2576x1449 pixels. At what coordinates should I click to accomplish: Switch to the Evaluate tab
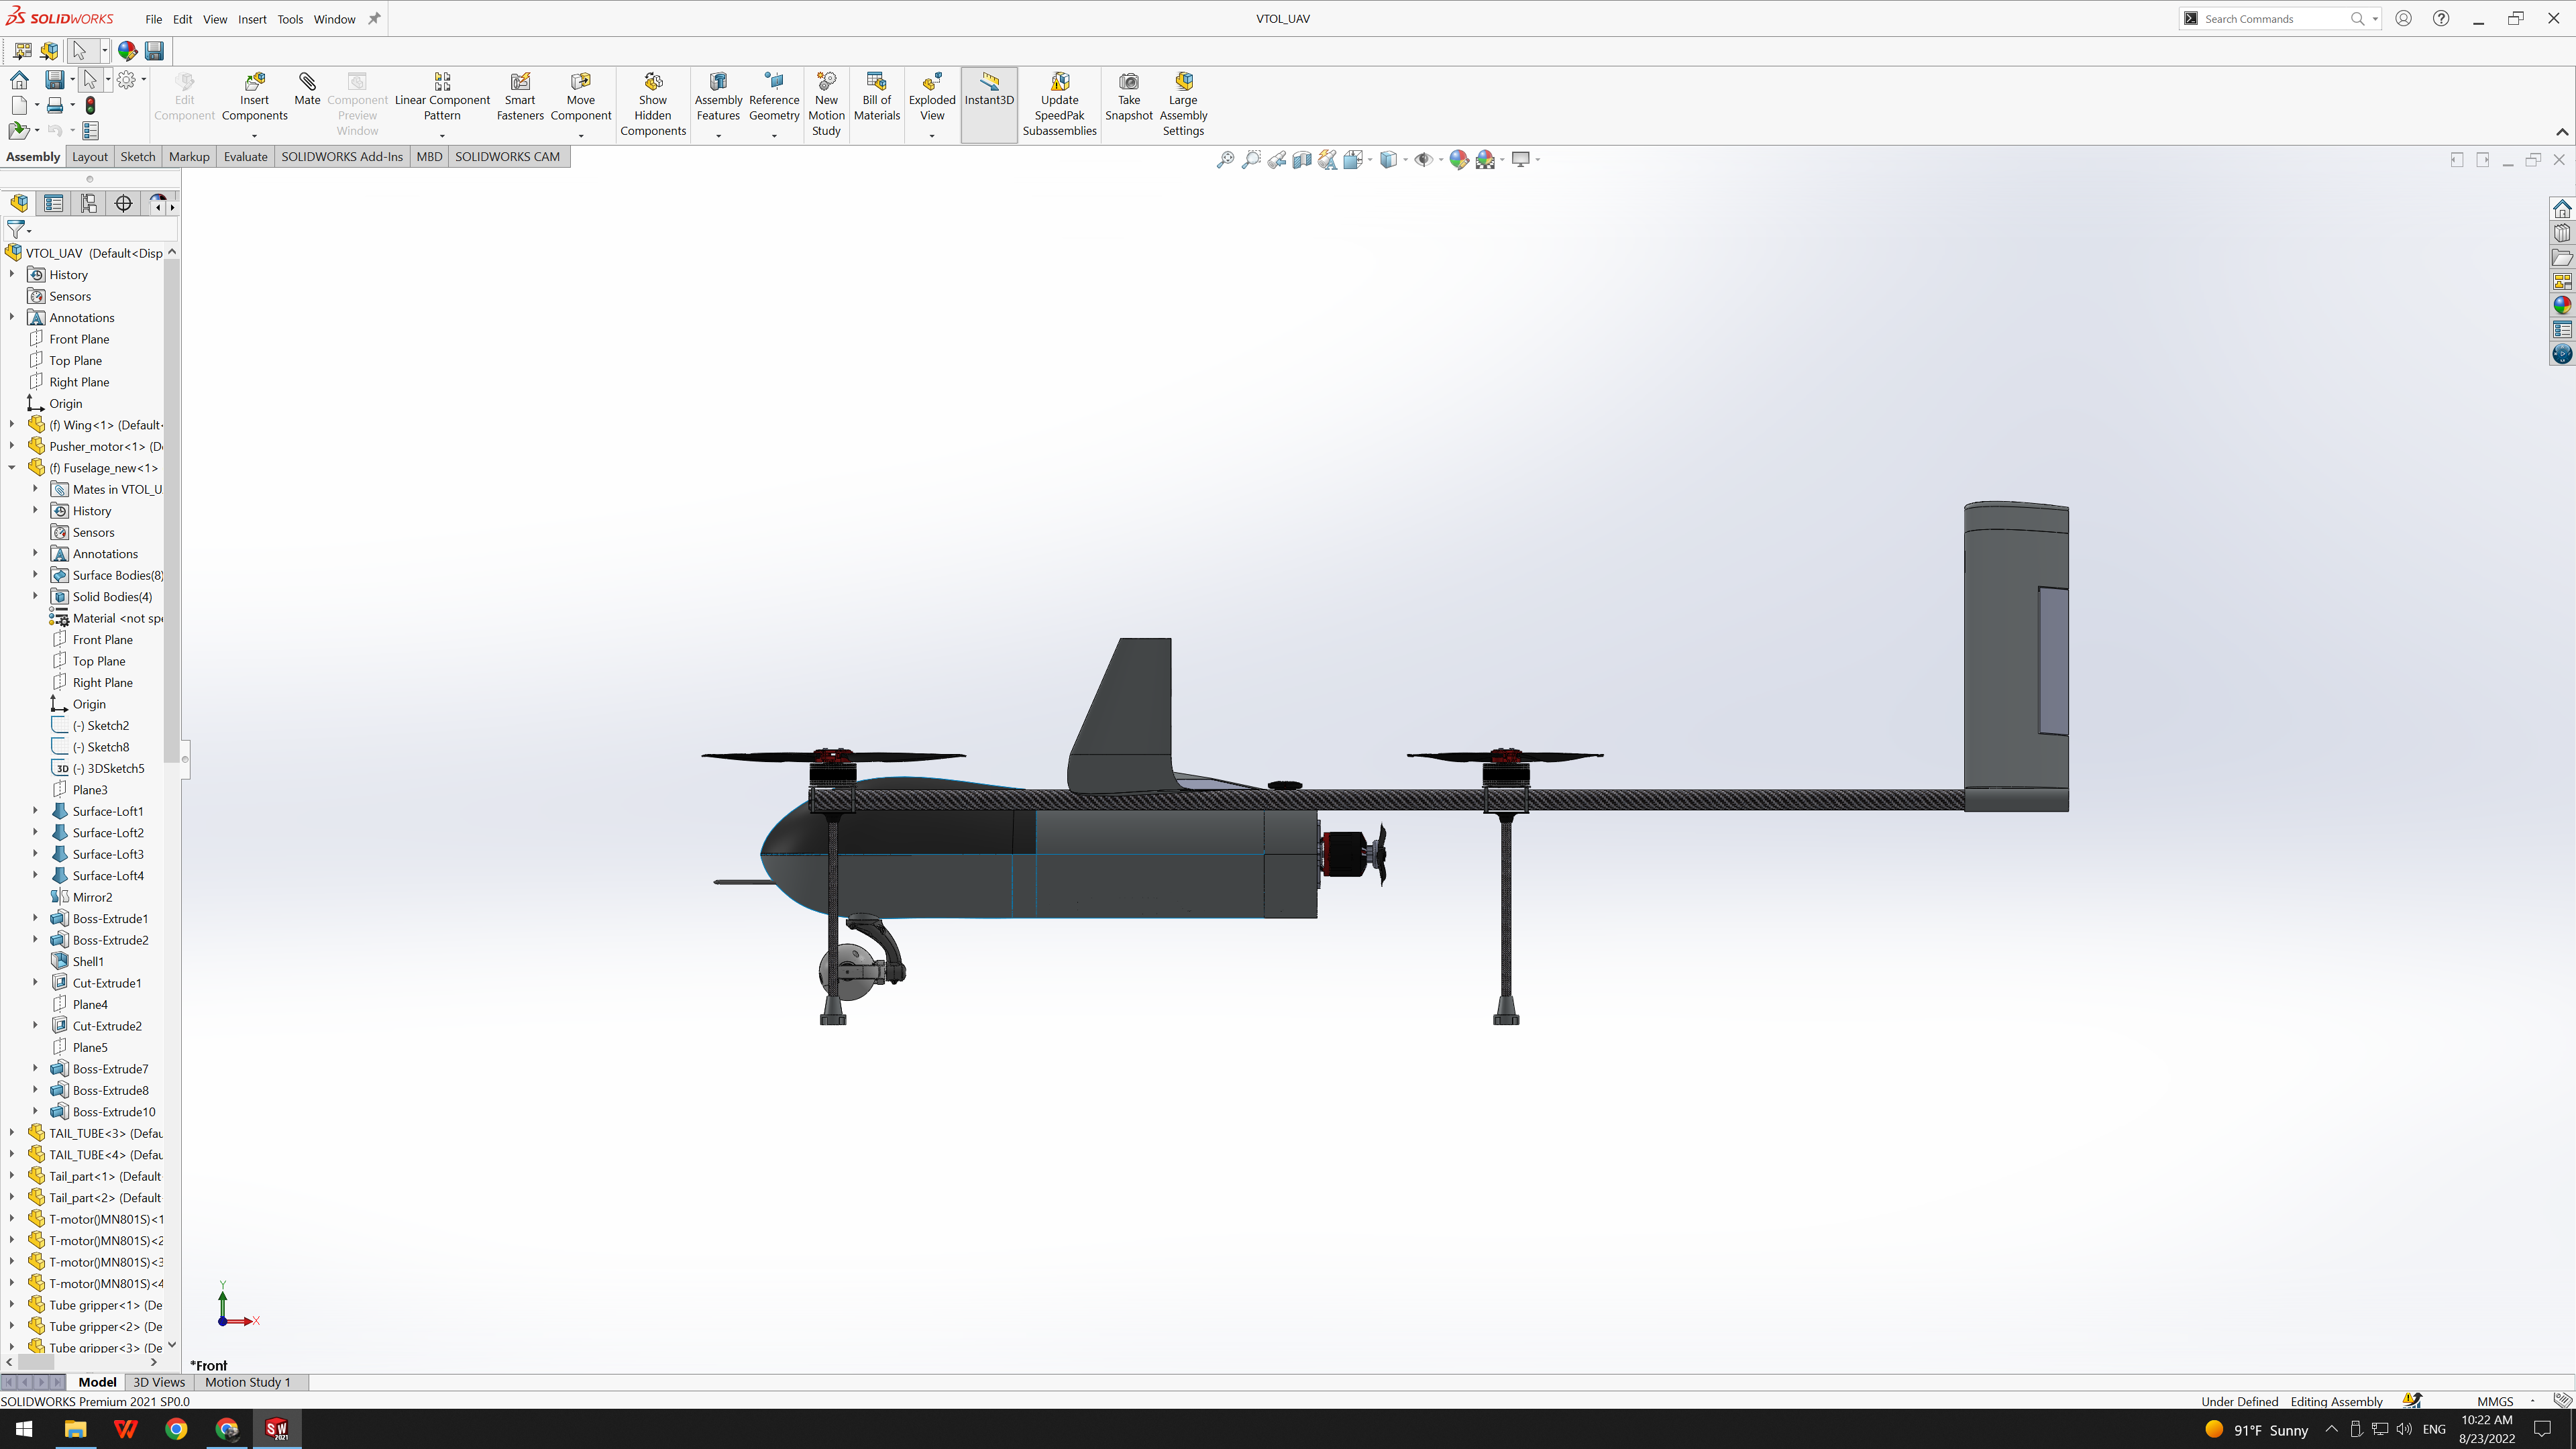point(245,157)
